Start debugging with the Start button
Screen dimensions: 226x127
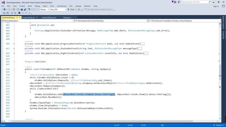click(x=71, y=10)
